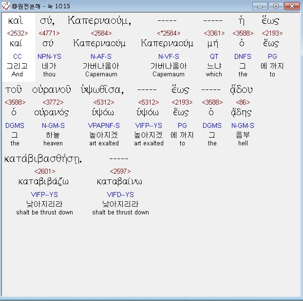Click the parsing code CC
This screenshot has width=303, height=301.
point(18,56)
